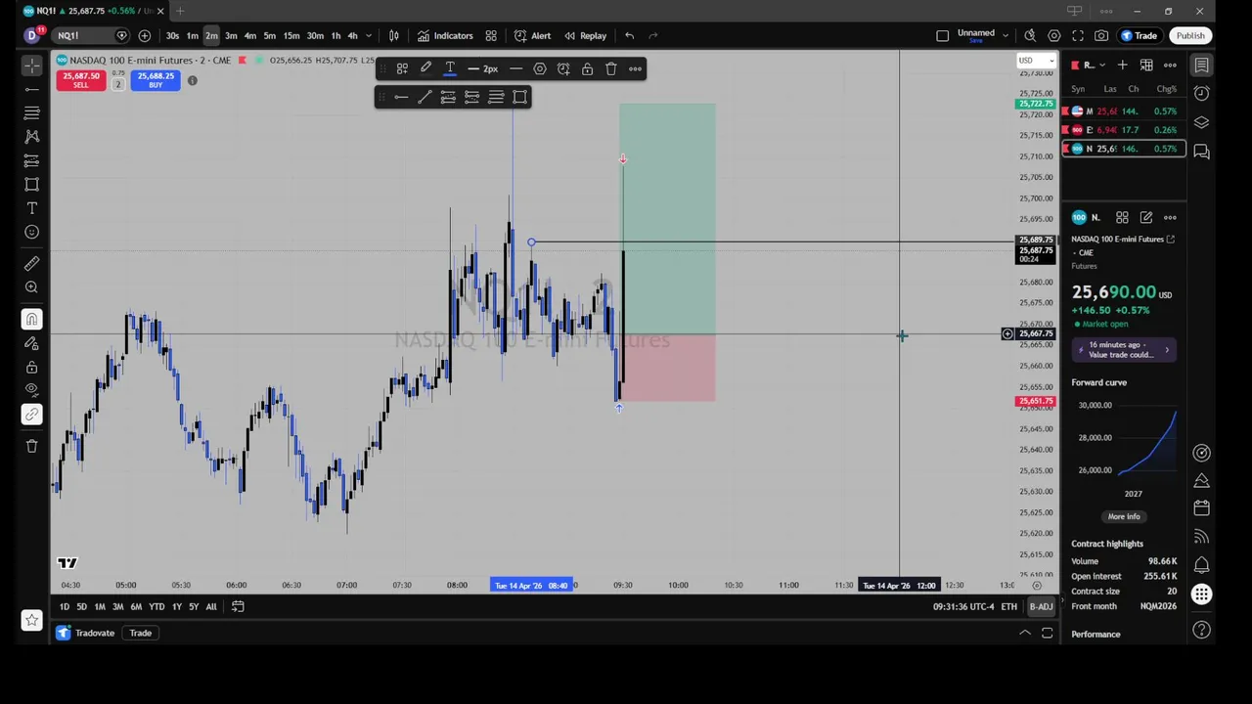Delete selected drawing with floating trash icon

tap(611, 68)
